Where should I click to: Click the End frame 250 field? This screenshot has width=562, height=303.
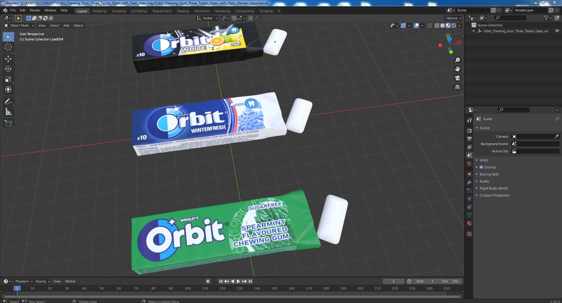(450, 281)
